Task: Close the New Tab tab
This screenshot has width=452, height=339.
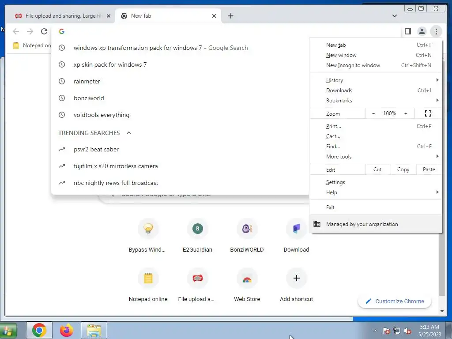Action: 214,16
